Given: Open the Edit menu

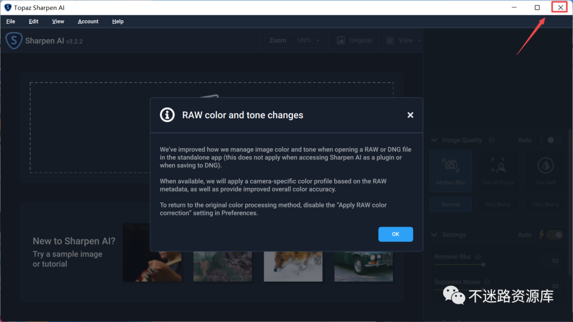Looking at the screenshot, I should (x=33, y=22).
